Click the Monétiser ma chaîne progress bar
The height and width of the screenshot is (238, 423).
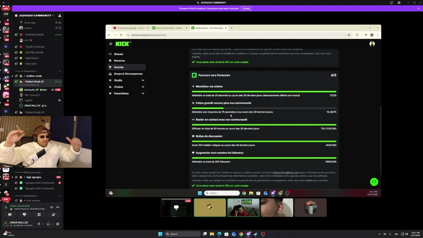[264, 92]
